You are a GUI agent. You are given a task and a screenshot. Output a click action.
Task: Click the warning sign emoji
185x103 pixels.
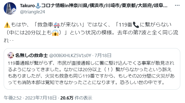pyautogui.click(x=7, y=25)
